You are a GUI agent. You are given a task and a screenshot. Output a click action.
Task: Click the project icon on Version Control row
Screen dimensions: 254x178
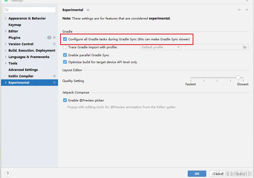54,44
